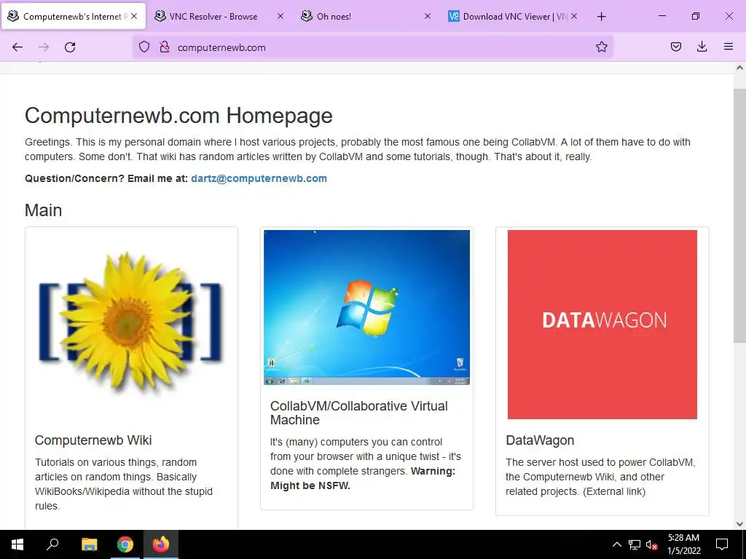746x559 pixels.
Task: Click the vertical scrollbar thumb
Action: (x=739, y=215)
